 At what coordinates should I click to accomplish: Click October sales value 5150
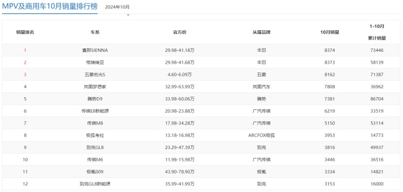click(x=330, y=123)
